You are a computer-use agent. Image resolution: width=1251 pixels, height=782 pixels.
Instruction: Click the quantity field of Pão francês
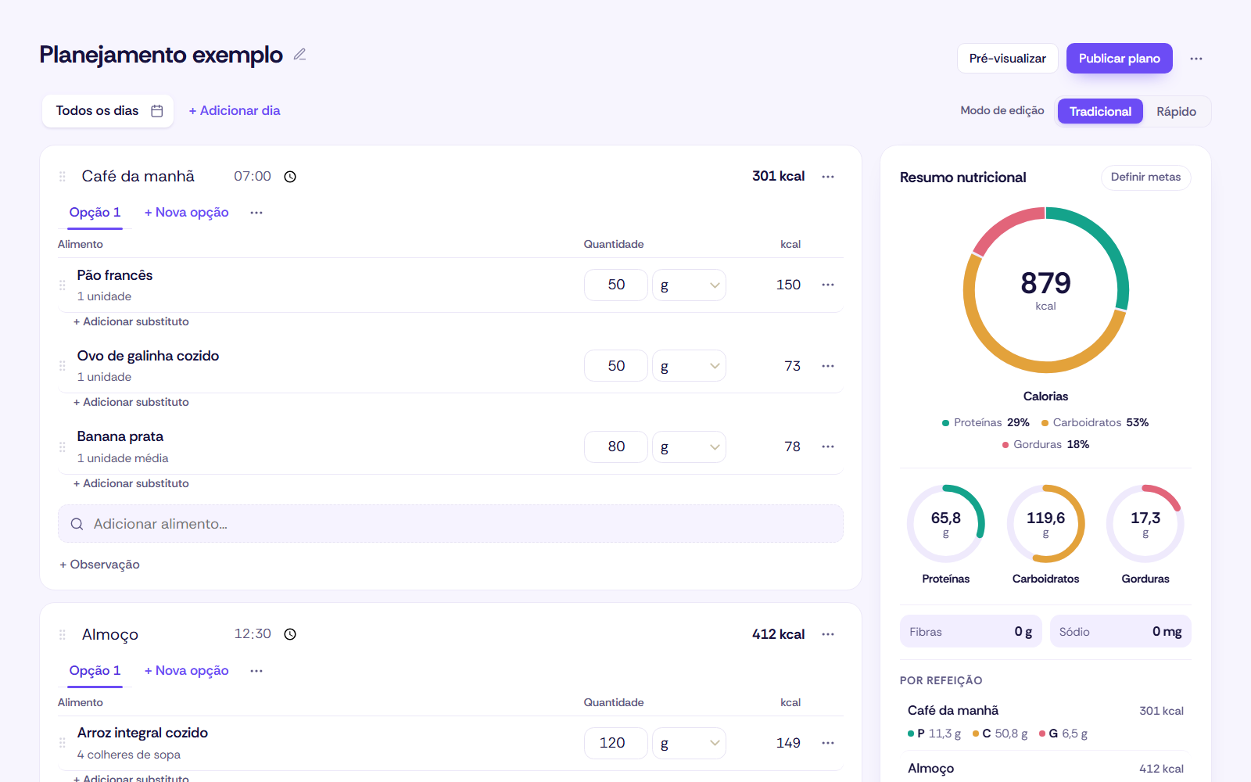tap(616, 285)
